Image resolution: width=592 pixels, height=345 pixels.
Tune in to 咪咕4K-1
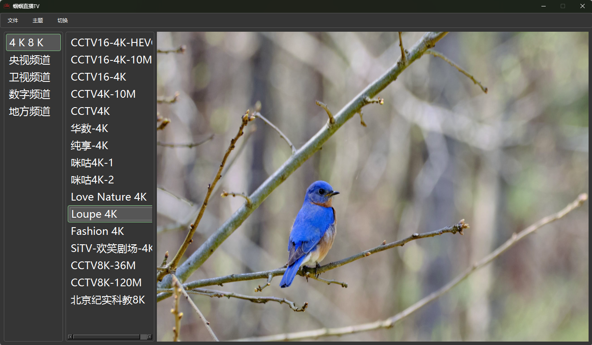[x=92, y=163]
